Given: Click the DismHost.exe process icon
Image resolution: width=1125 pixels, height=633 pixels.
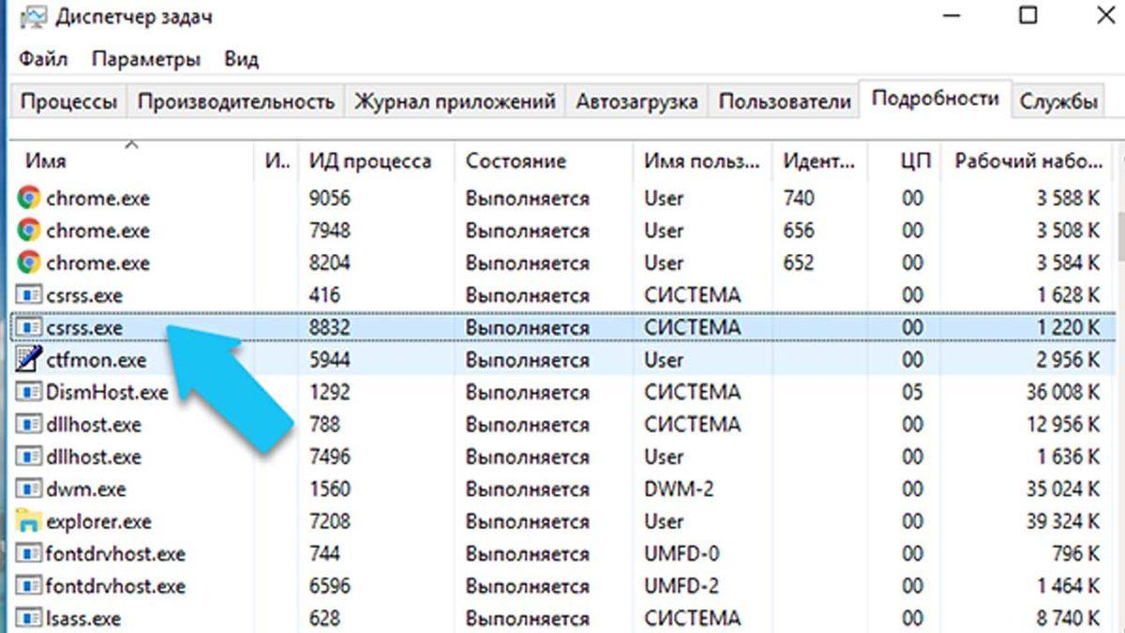Looking at the screenshot, I should tap(28, 392).
